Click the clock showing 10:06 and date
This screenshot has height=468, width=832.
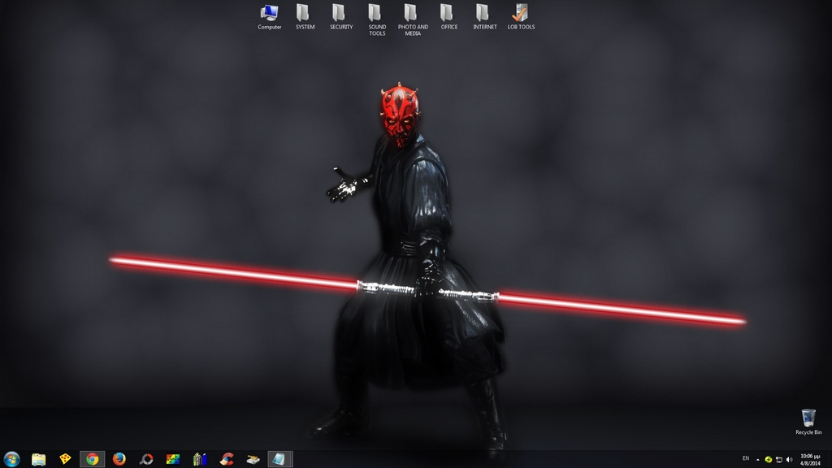coord(810,460)
